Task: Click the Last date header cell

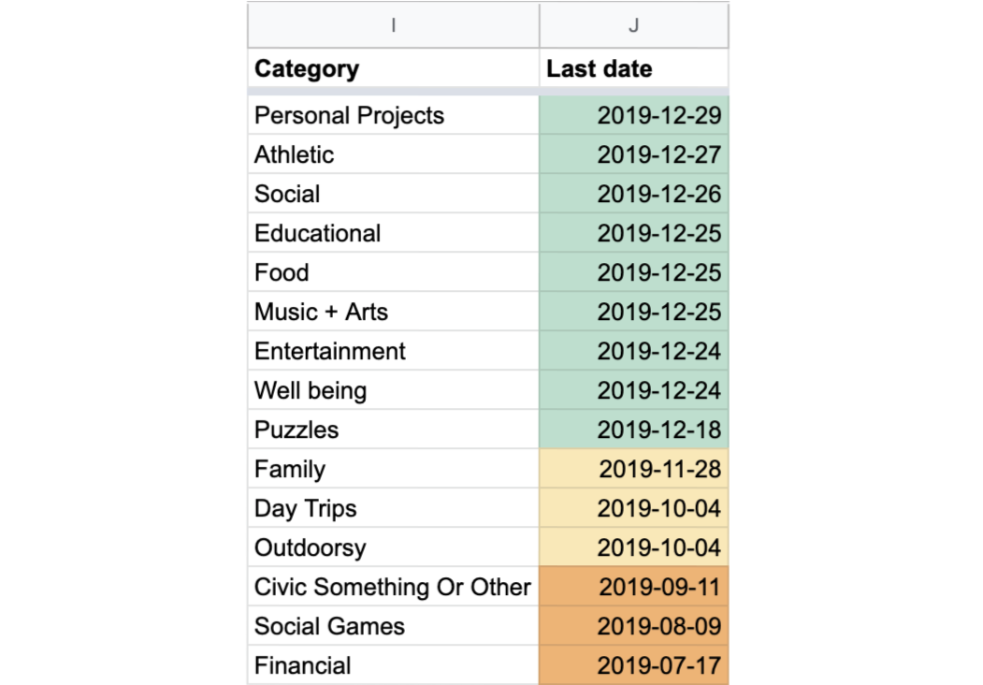Action: (633, 68)
